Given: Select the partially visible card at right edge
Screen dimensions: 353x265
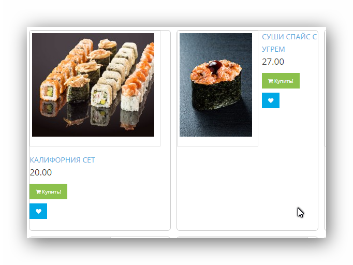Looking at the screenshot, I should (325, 130).
